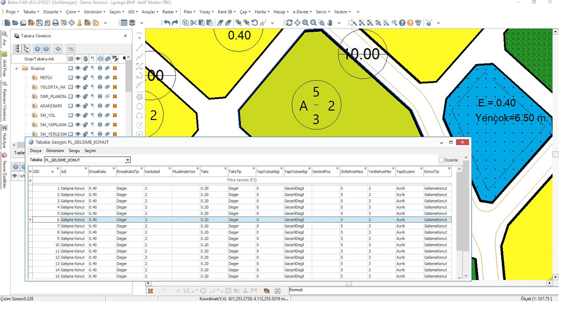The width and height of the screenshot is (562, 309).
Task: Open Sorgu menu in Tabaka Gezgini
Action: [x=74, y=151]
